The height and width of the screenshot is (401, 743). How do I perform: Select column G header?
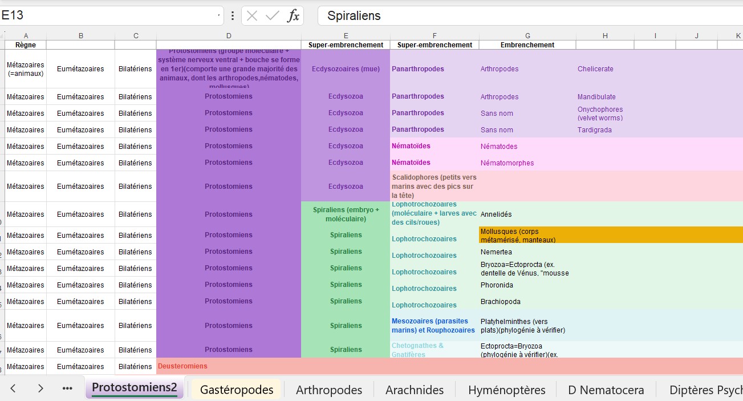(527, 36)
